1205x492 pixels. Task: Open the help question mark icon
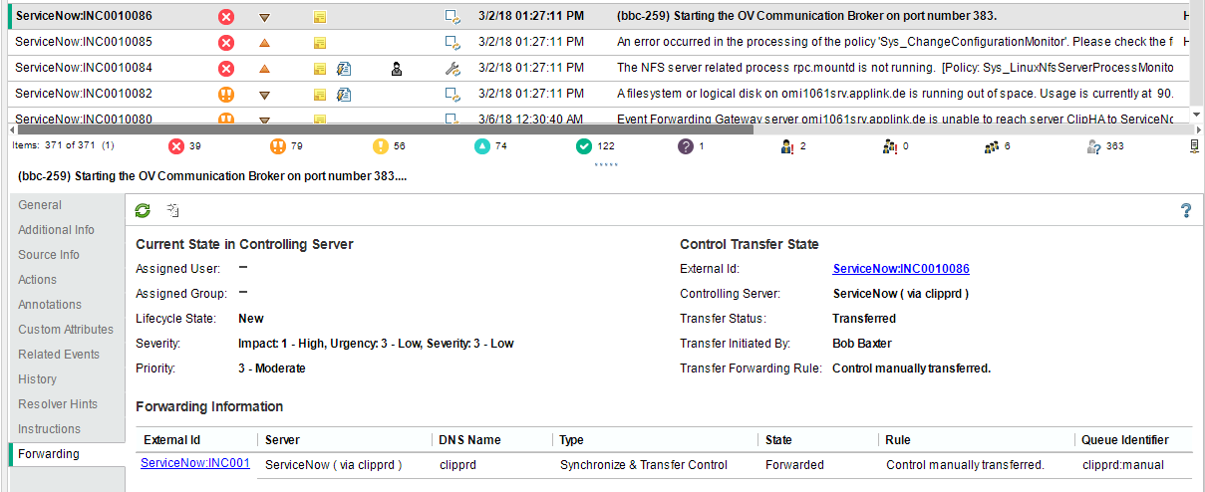(1185, 210)
